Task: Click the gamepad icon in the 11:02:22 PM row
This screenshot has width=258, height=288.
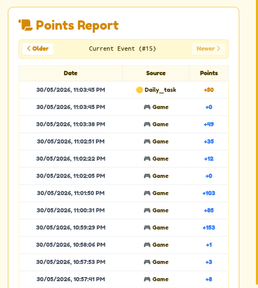Action: (x=147, y=159)
